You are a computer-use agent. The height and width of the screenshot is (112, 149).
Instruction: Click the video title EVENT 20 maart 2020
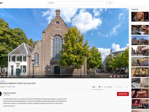tap(18, 83)
